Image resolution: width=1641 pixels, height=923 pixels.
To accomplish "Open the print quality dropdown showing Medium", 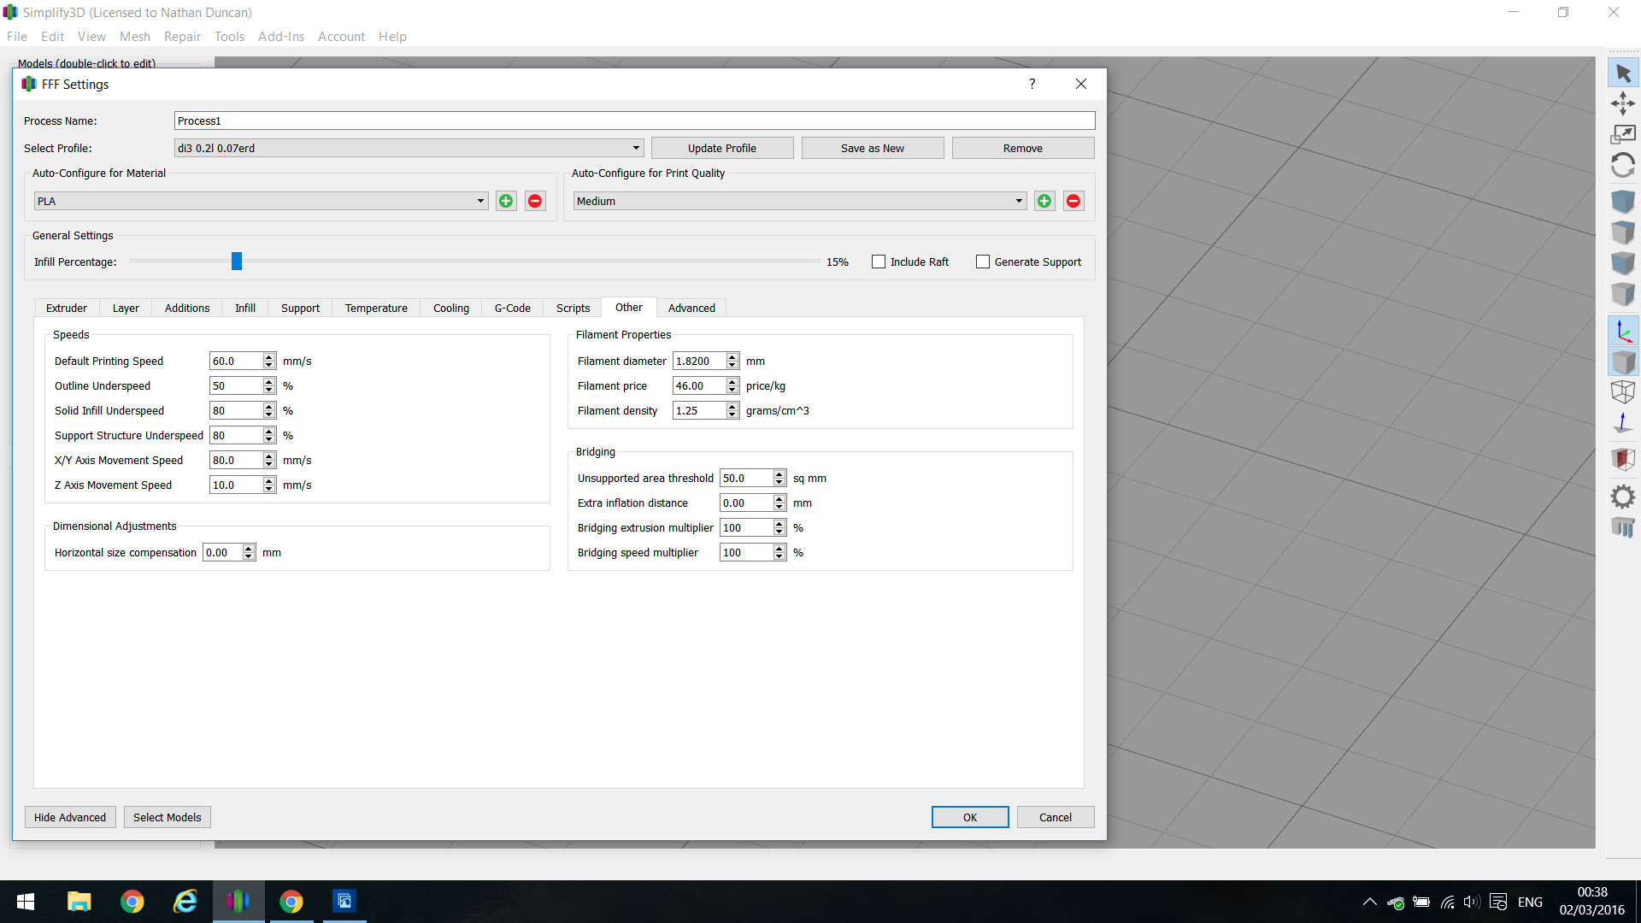I will click(x=799, y=201).
